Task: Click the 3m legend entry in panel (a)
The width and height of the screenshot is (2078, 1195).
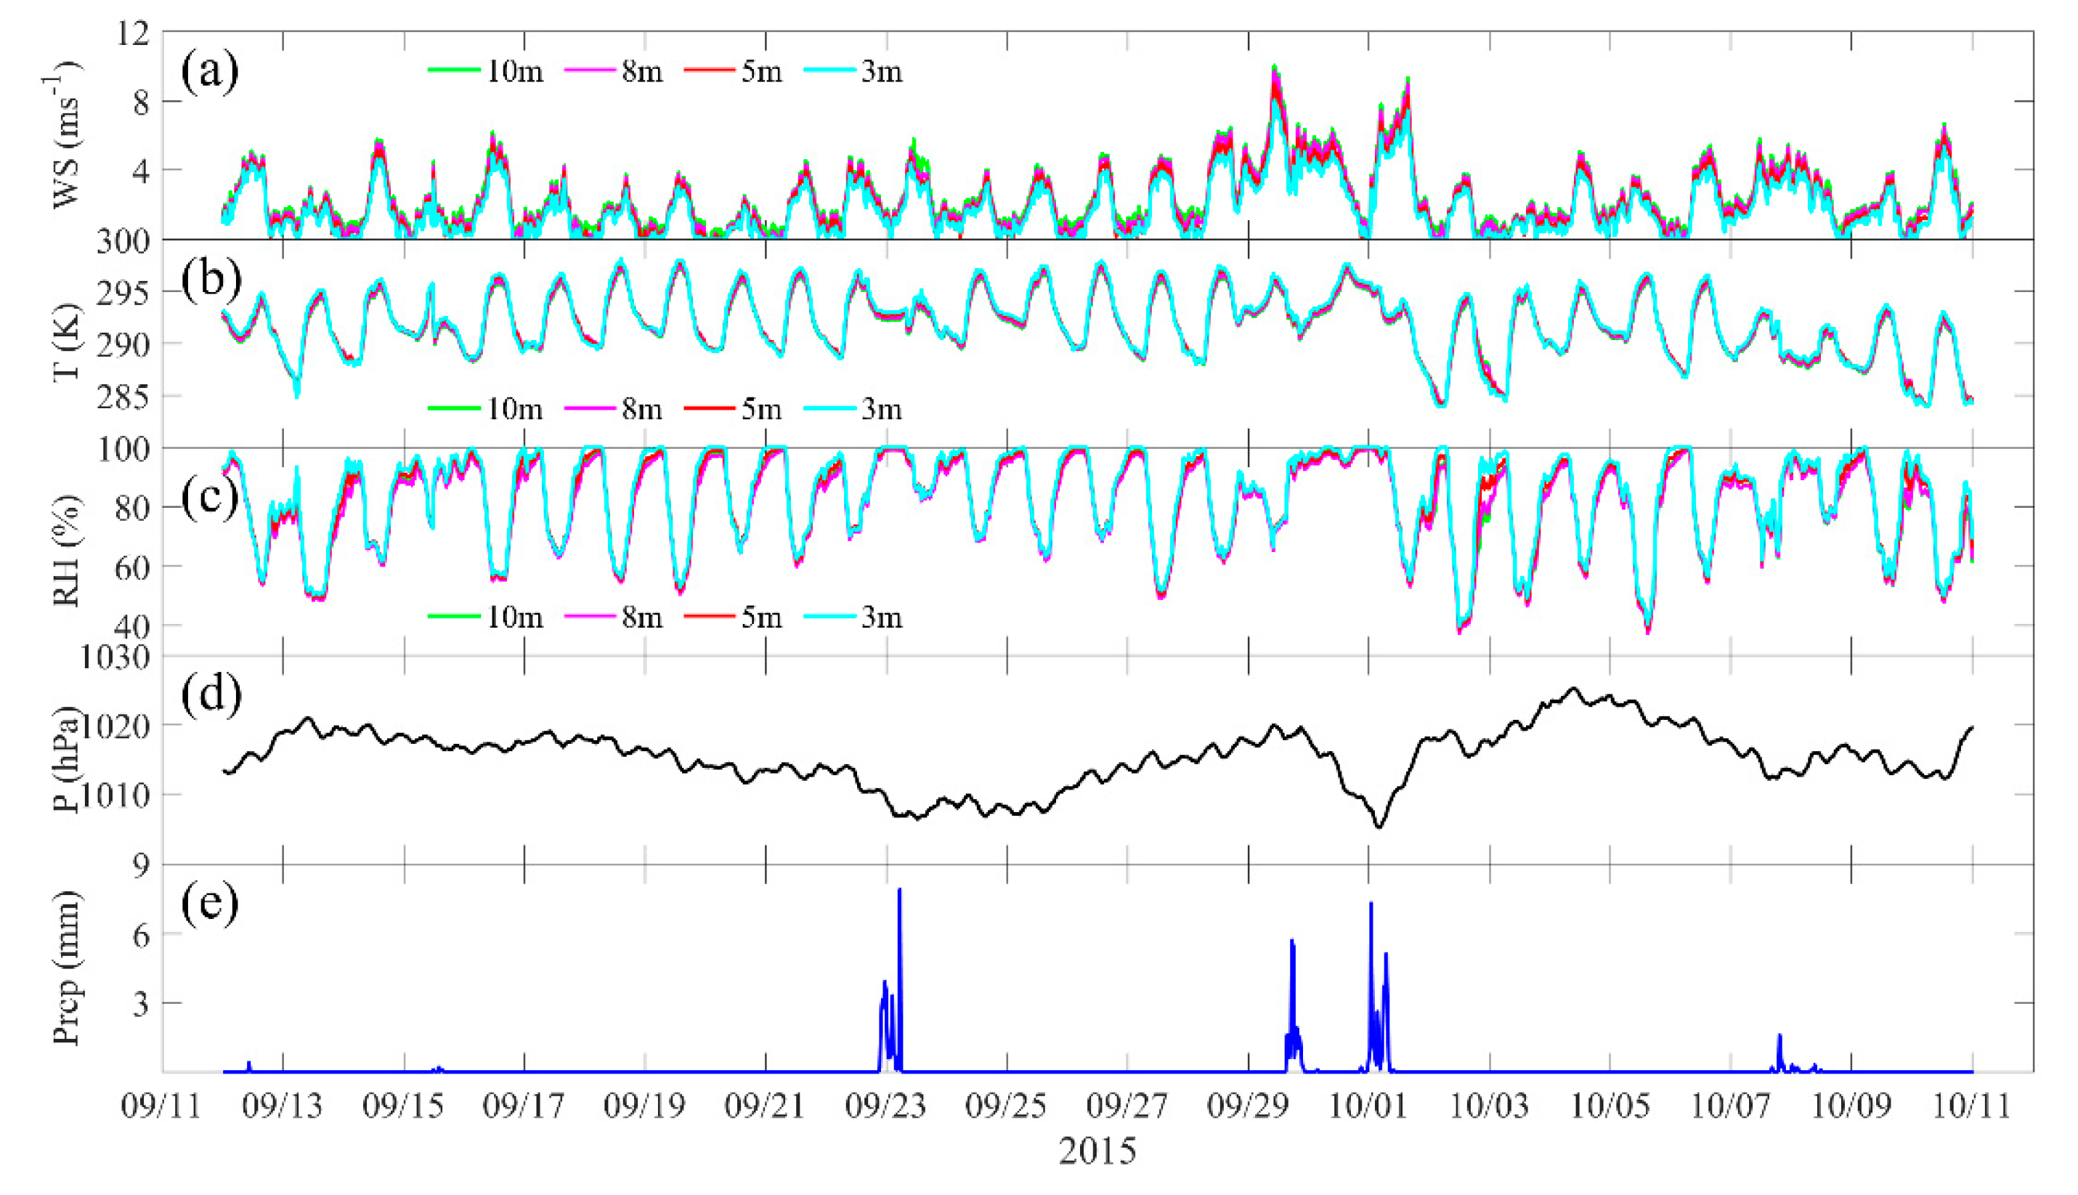Action: click(853, 72)
